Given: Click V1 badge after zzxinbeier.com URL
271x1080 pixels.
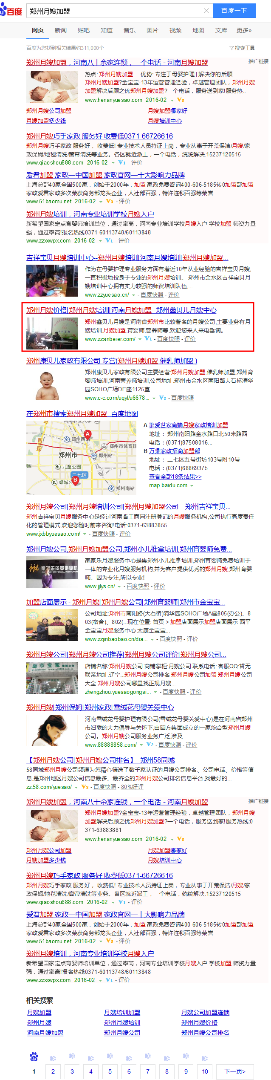Looking at the screenshot, I should click(x=148, y=339).
